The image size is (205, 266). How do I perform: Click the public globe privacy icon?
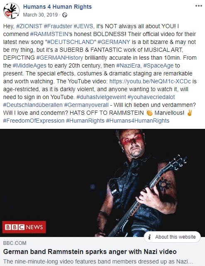pos(65,15)
